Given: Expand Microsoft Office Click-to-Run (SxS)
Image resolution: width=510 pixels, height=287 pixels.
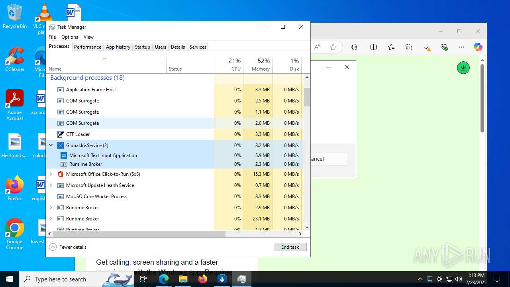Looking at the screenshot, I should pos(51,174).
